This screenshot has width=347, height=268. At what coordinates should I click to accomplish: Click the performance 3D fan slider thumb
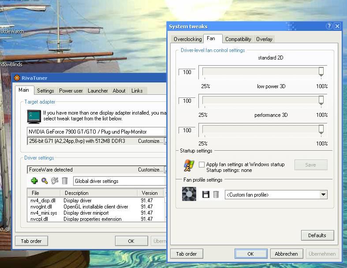(x=321, y=130)
